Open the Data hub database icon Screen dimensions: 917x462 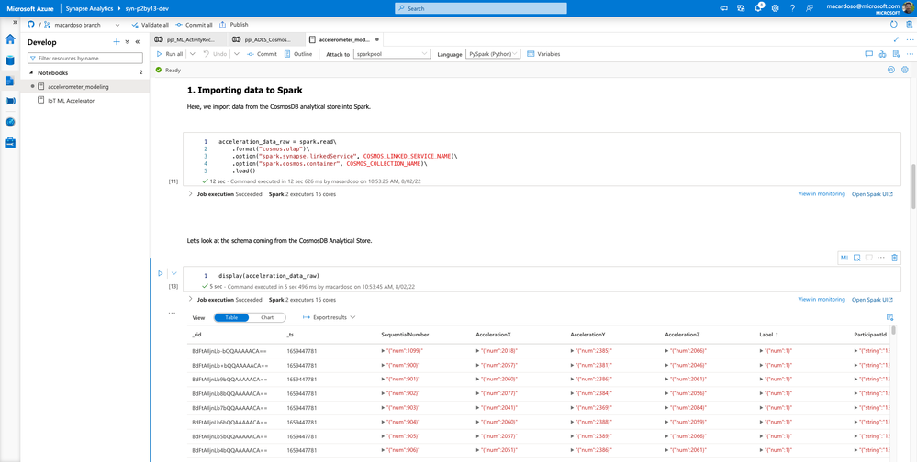(x=10, y=60)
